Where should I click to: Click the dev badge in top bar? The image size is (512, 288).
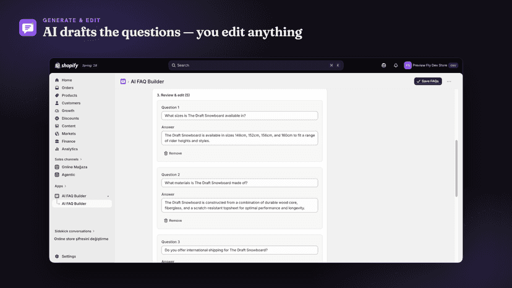click(453, 66)
